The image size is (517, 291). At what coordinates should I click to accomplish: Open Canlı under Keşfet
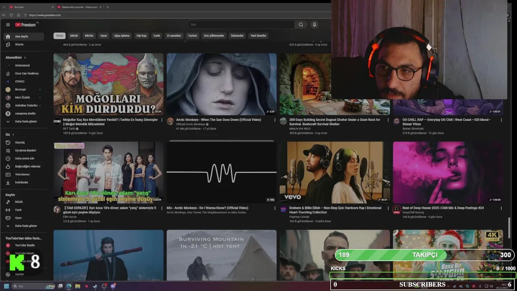pos(23,210)
